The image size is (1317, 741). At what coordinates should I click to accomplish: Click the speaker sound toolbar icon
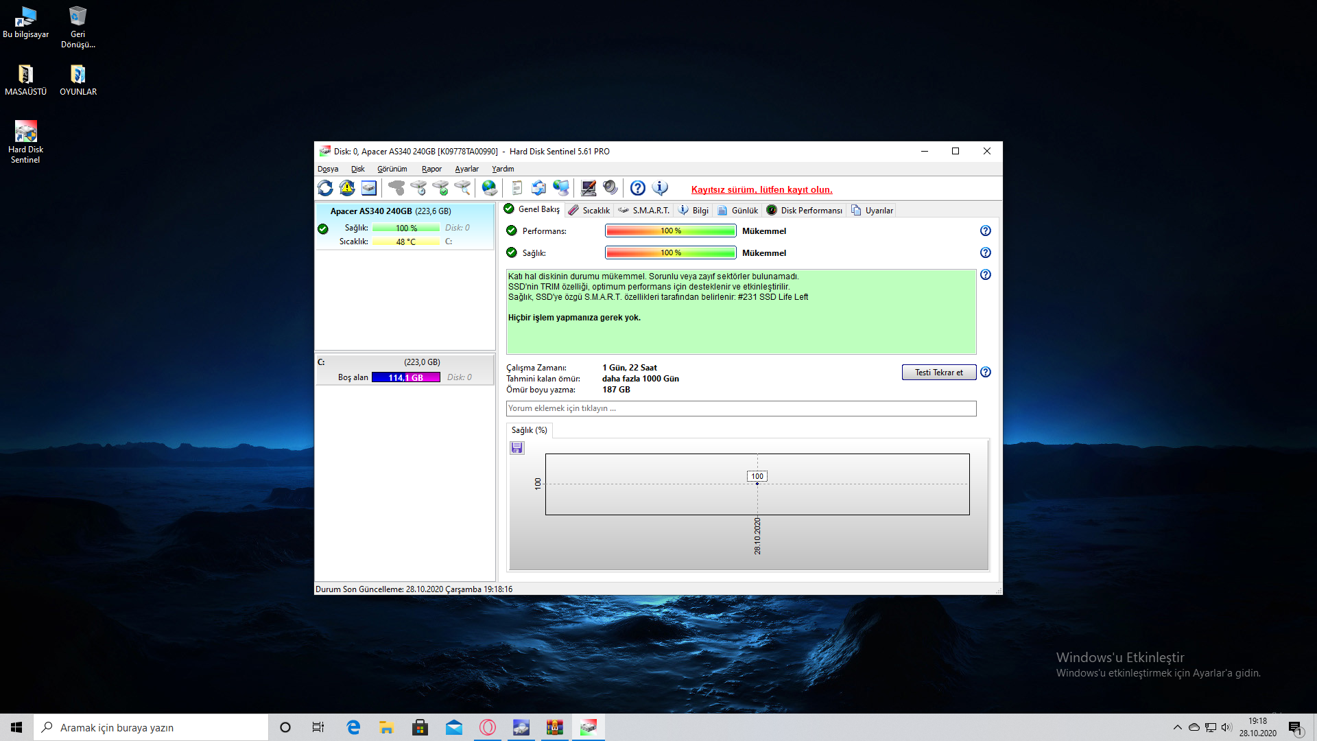pyautogui.click(x=610, y=188)
